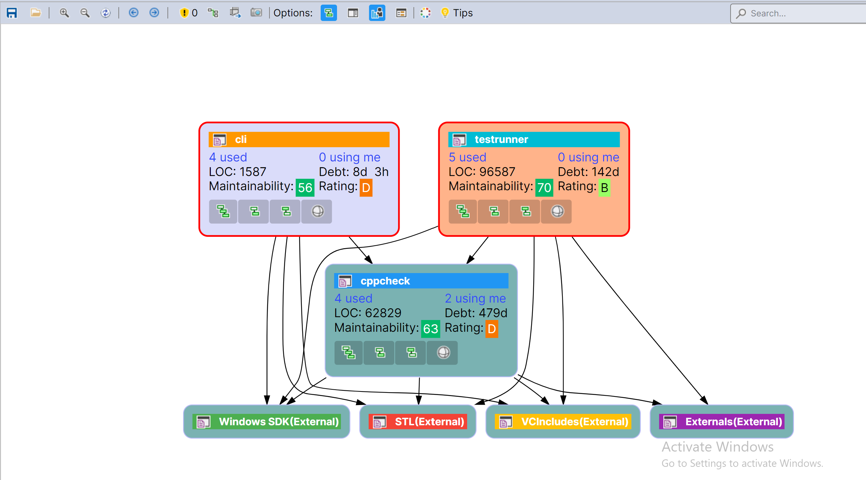Open the 2 using me link on cppcheck
Image resolution: width=866 pixels, height=480 pixels.
tap(475, 298)
